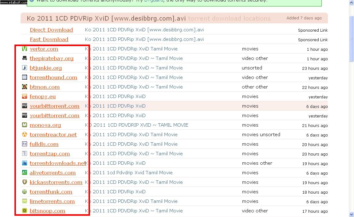Click the torrentreactor.net radiation icon
The width and height of the screenshot is (354, 217).
[24, 135]
